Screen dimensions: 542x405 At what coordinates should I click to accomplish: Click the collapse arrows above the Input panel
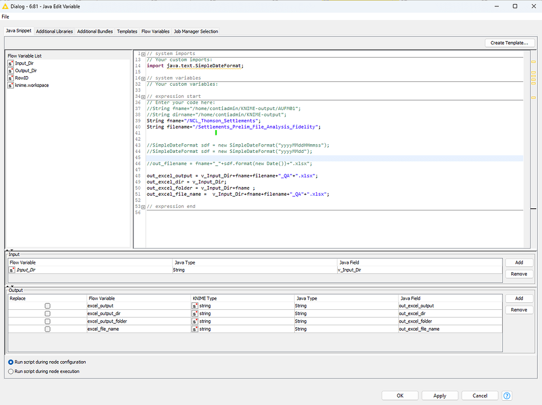tap(10, 250)
